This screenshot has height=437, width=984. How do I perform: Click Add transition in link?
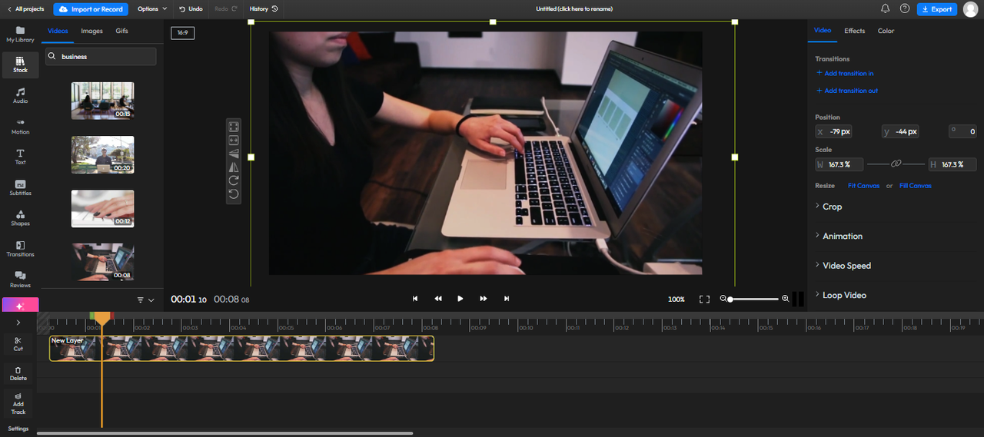845,74
